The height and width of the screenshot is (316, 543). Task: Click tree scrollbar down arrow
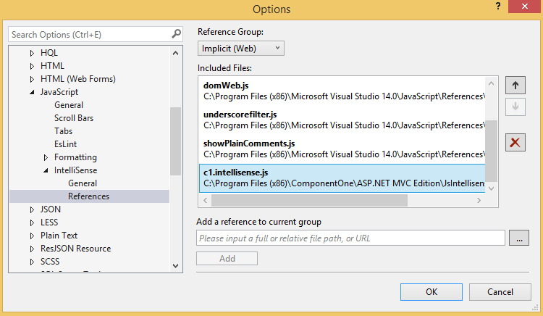176,266
